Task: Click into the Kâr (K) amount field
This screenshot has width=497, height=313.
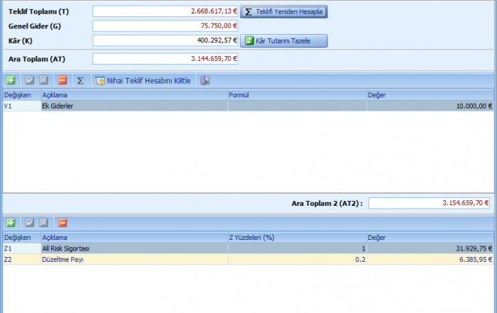Action: point(165,40)
